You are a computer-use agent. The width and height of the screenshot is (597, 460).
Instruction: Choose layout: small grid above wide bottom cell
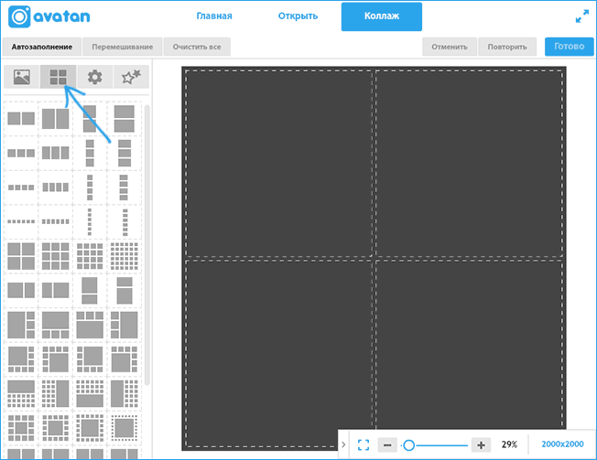[90, 394]
